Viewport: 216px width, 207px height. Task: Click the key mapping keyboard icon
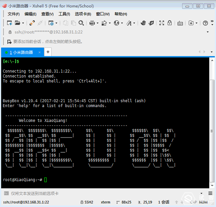click(180, 23)
